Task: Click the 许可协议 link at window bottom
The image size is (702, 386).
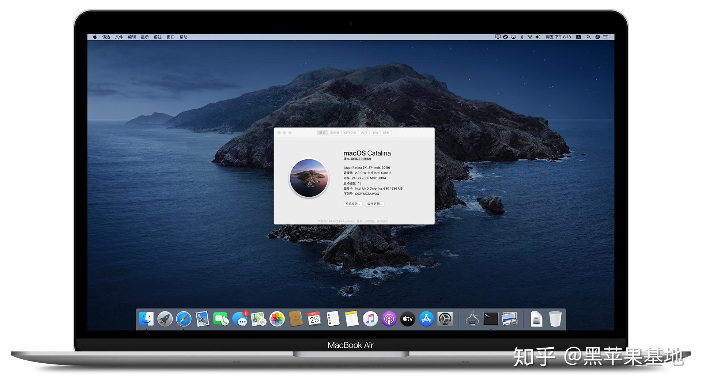Action: click(x=382, y=221)
